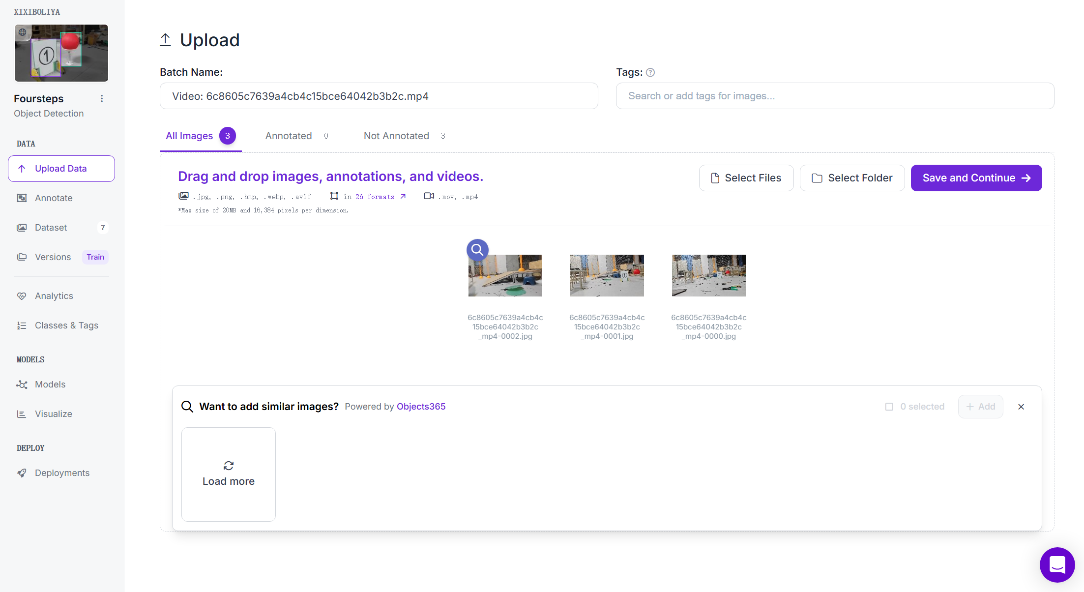Open the chat support bubble

coord(1056,564)
